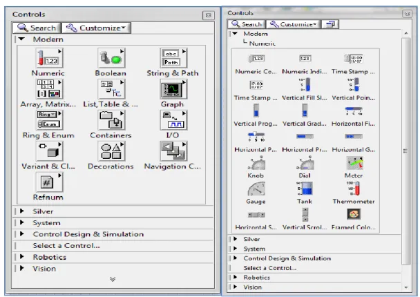
Task: Click the Numeric sub-palette label in right window
Action: pos(262,43)
